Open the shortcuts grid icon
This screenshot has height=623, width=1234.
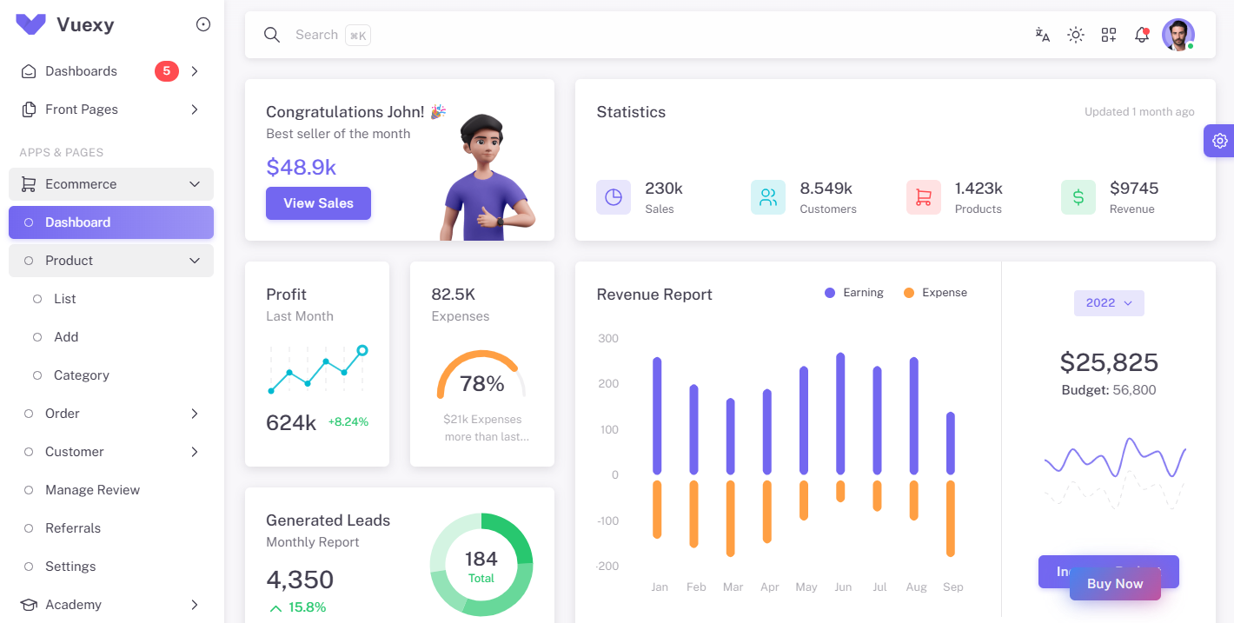click(x=1108, y=35)
